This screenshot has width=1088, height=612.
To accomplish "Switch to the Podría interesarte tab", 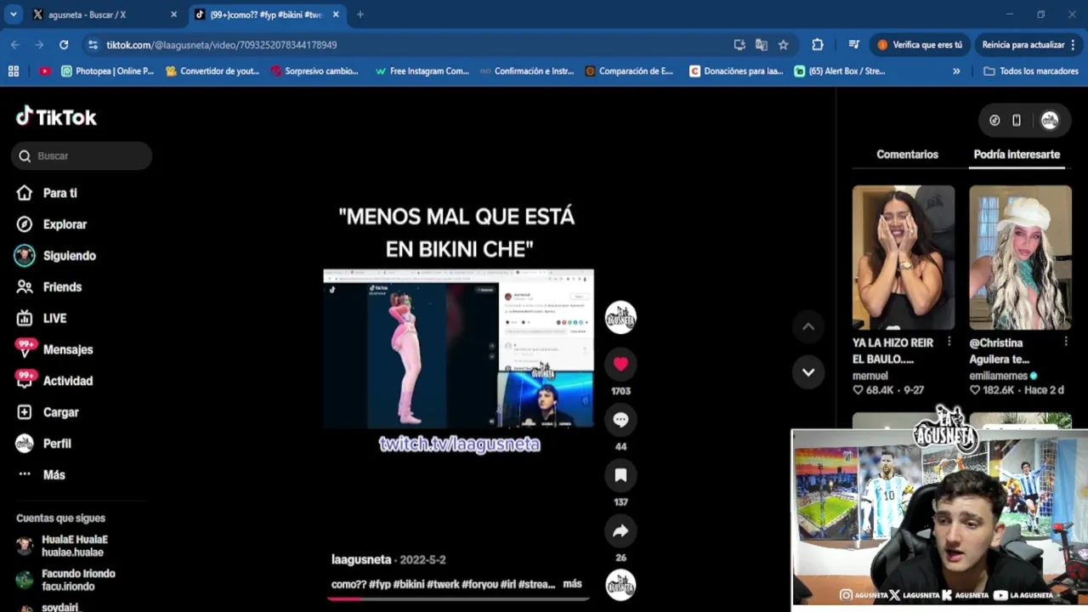I will pos(1017,154).
